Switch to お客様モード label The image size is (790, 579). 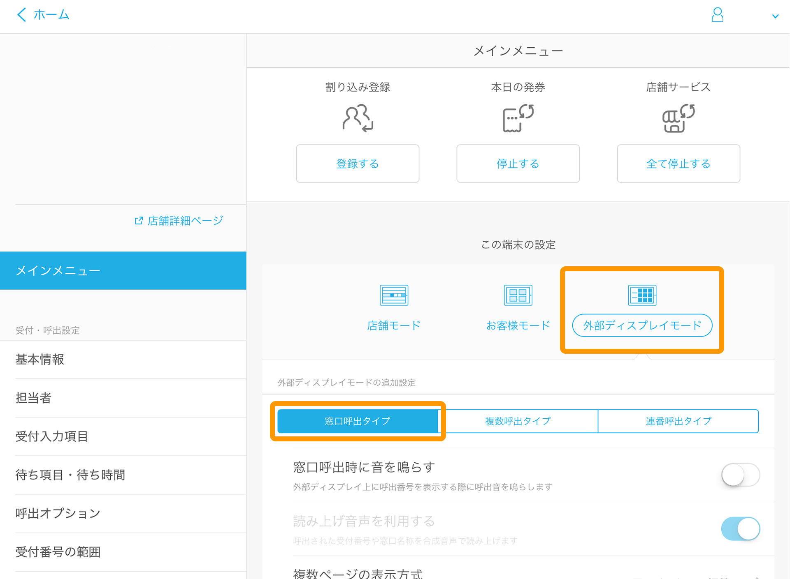(x=518, y=325)
